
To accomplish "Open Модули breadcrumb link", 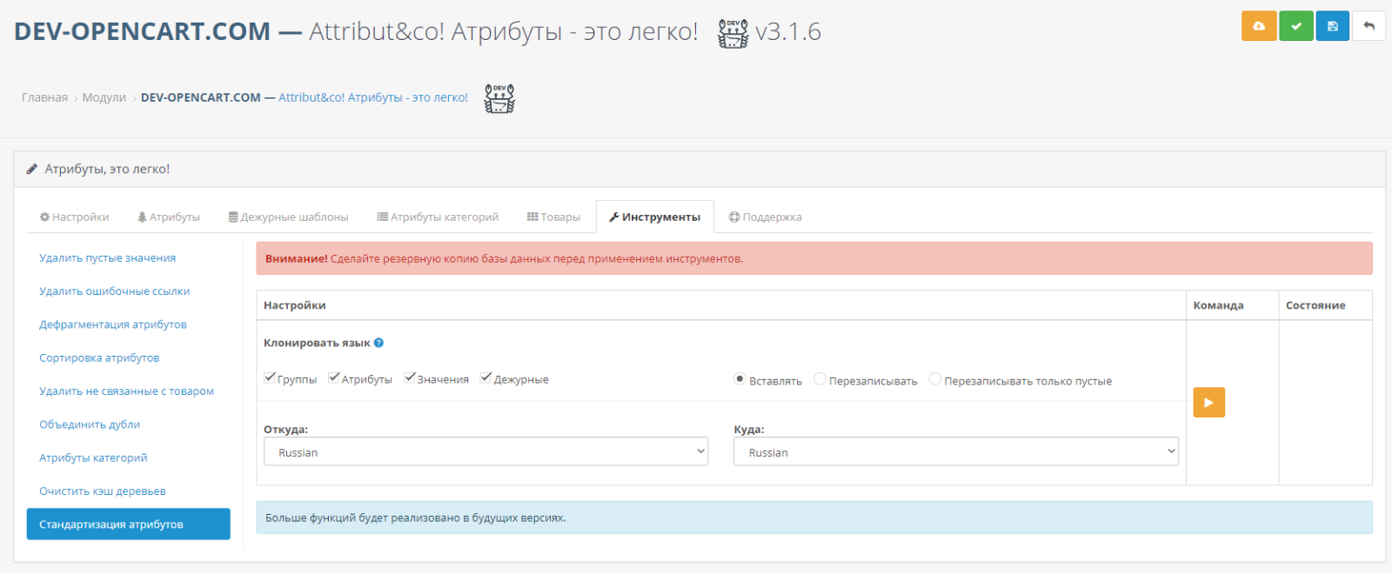I will 104,97.
